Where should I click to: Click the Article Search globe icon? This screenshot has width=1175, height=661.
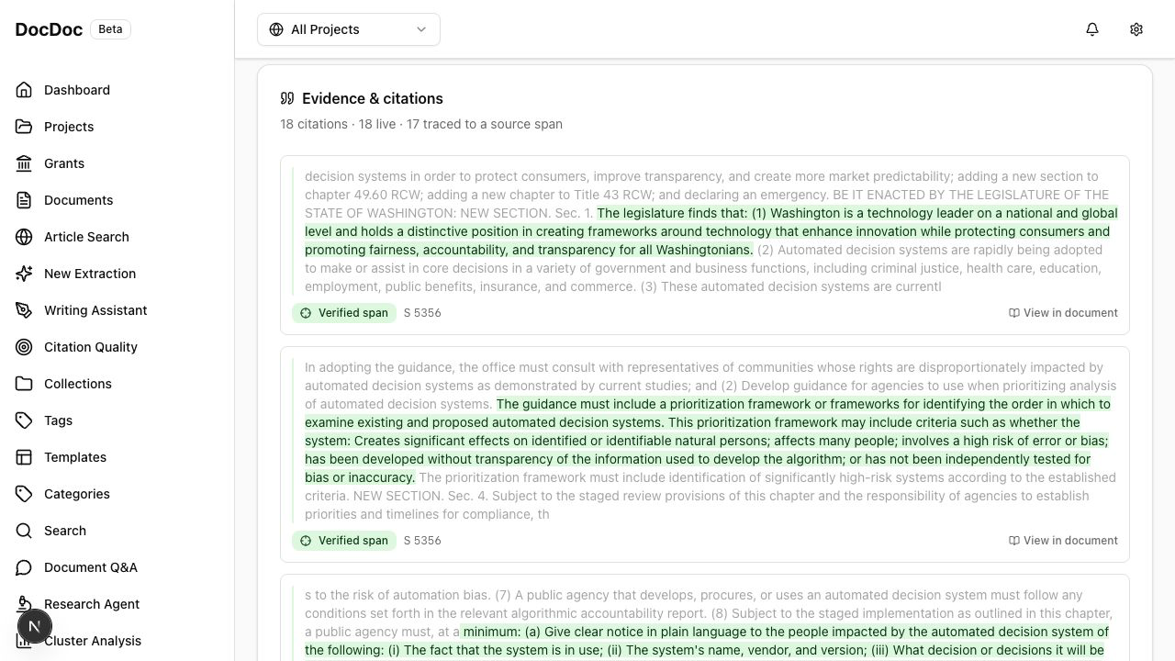24,237
